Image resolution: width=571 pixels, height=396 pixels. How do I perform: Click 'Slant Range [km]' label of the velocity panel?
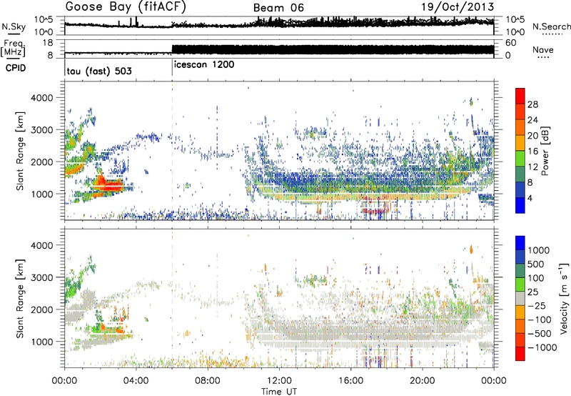click(x=20, y=299)
